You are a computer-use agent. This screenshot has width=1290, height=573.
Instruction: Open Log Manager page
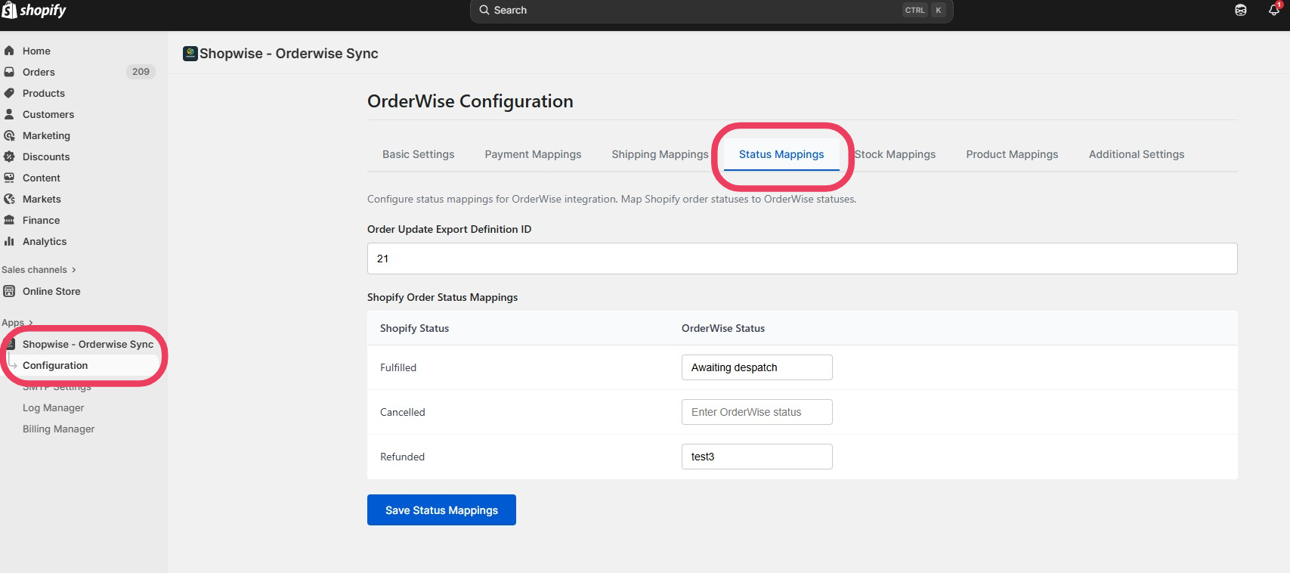pyautogui.click(x=53, y=407)
